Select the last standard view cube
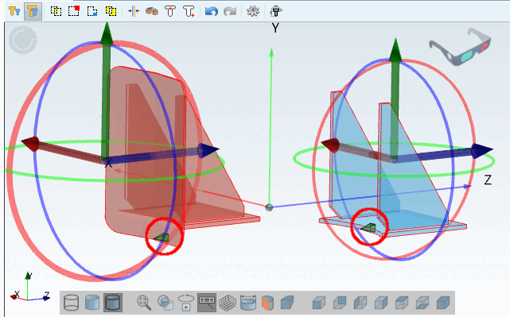This screenshot has width=510, height=317. 443,303
